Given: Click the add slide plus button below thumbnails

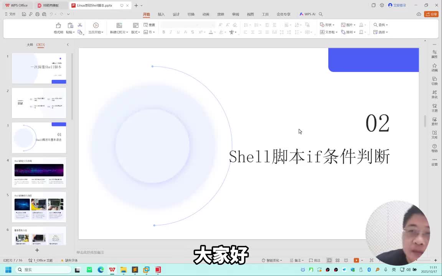Looking at the screenshot, I should click(37, 250).
